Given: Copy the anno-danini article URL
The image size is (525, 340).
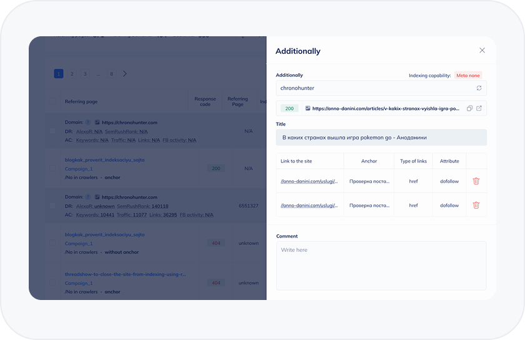Looking at the screenshot, I should pos(469,108).
